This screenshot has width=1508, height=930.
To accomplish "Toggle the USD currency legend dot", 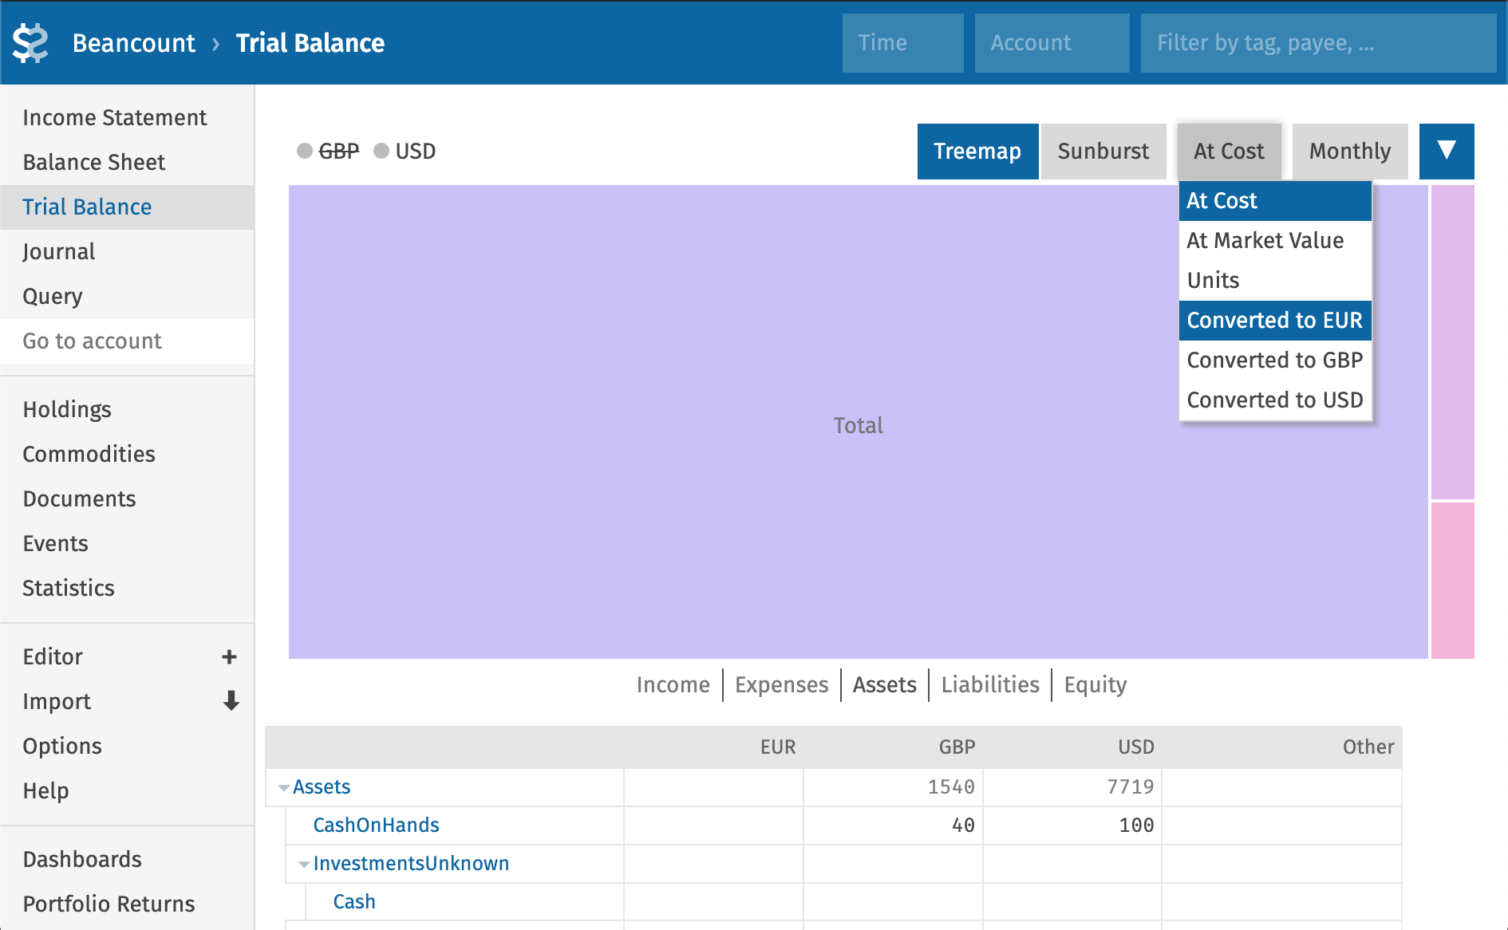I will (x=381, y=151).
